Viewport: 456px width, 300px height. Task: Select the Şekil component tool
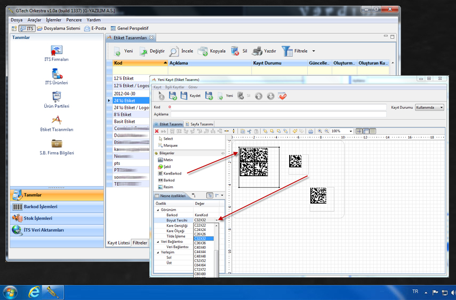(x=164, y=167)
